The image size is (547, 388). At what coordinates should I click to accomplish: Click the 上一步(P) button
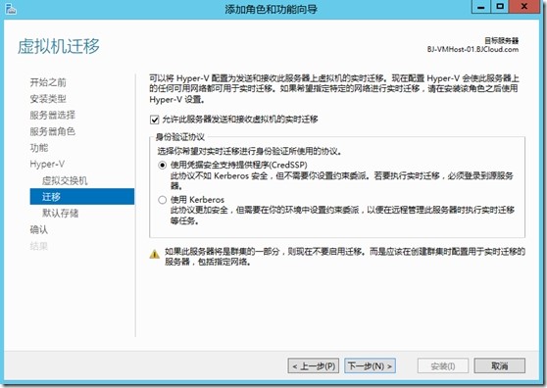(314, 366)
